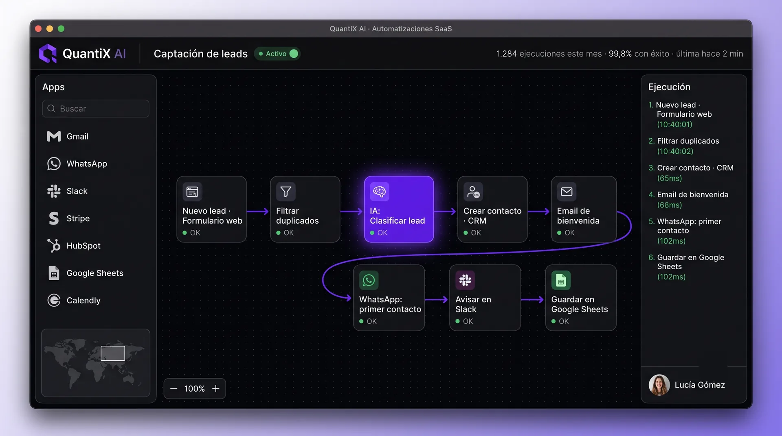Click the WhatsApp icon in Apps sidebar
Image resolution: width=782 pixels, height=436 pixels.
pyautogui.click(x=54, y=163)
